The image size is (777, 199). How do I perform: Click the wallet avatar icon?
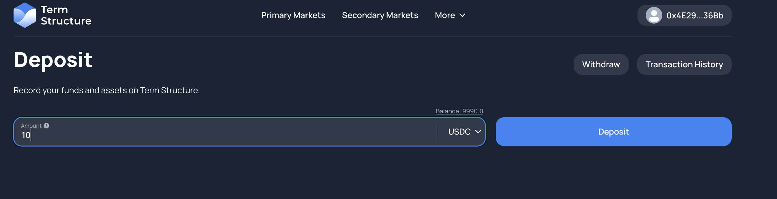pos(654,15)
